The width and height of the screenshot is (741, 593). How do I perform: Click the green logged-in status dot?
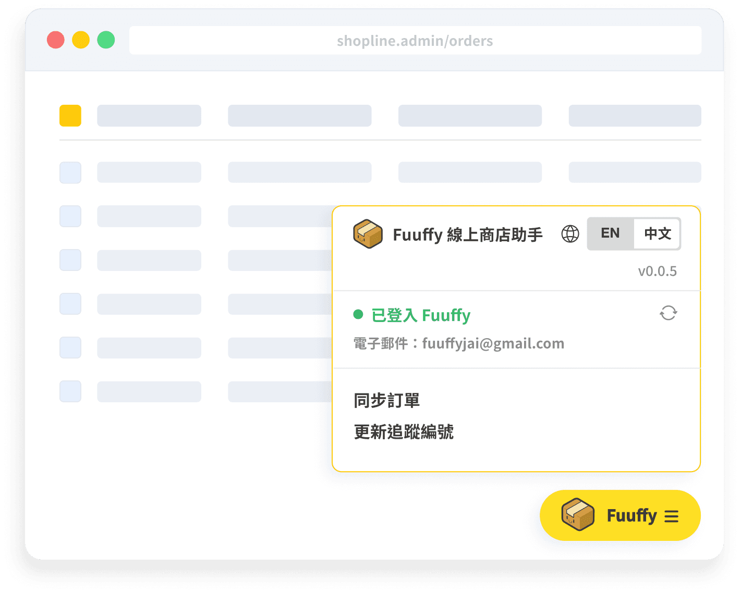point(358,314)
